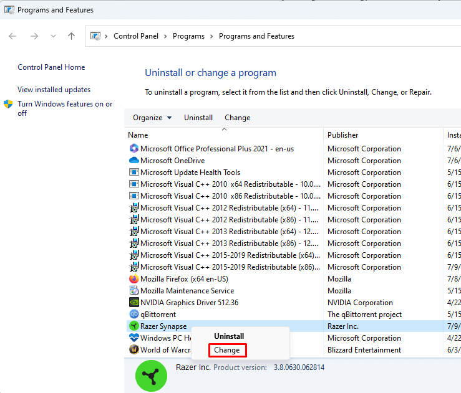Click The qBittorrent project publisher cell

[x=364, y=315]
